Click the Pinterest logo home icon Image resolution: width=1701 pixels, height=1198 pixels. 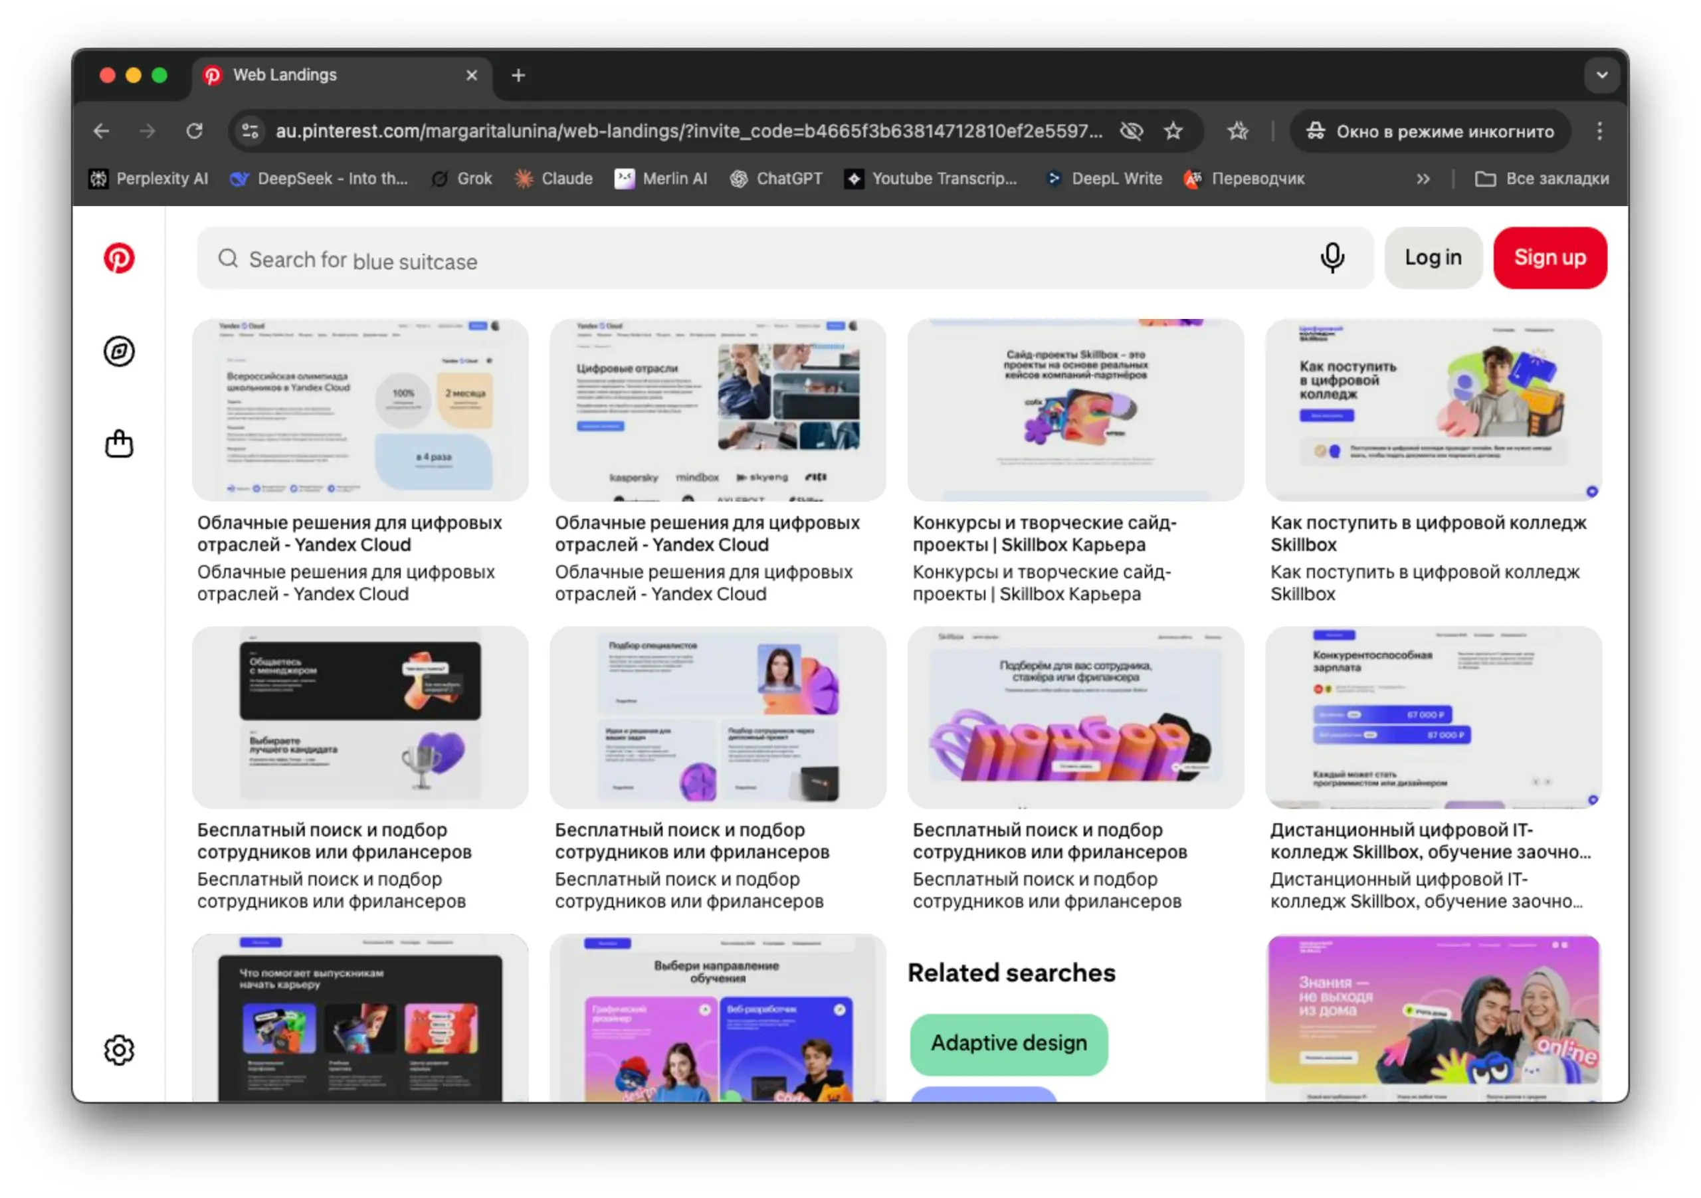(118, 258)
